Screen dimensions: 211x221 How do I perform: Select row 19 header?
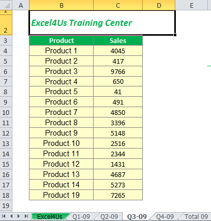(6, 205)
